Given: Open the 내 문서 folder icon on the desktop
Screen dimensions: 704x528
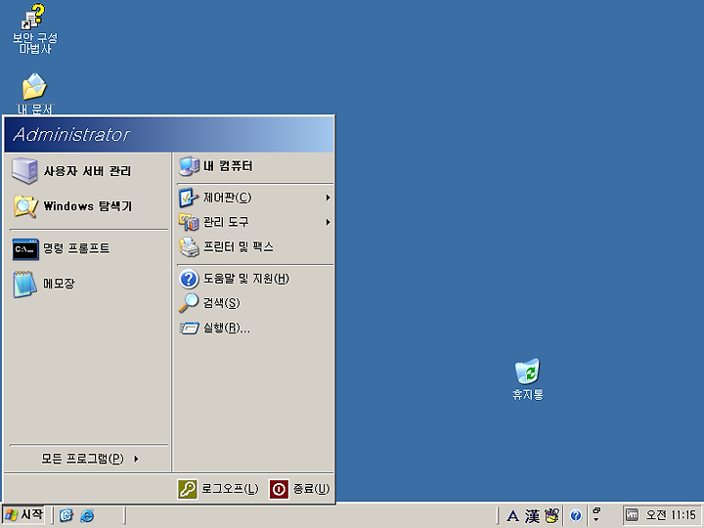Looking at the screenshot, I should [34, 87].
